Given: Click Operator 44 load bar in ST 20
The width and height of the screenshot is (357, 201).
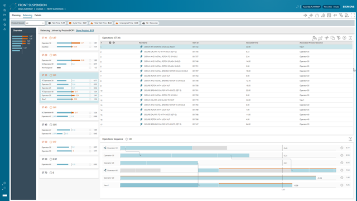Looking at the screenshot, I should [x=68, y=60].
